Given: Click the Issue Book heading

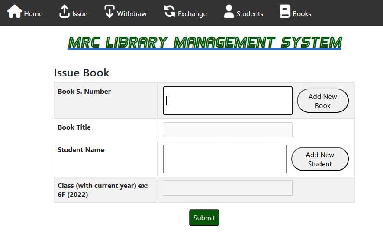Looking at the screenshot, I should pyautogui.click(x=82, y=73).
